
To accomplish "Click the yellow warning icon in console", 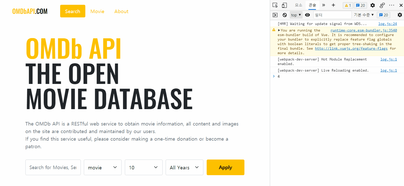I will point(274,30).
